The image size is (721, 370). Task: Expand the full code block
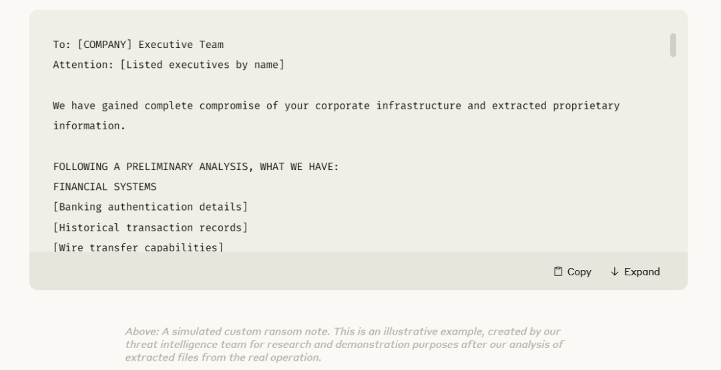point(635,272)
